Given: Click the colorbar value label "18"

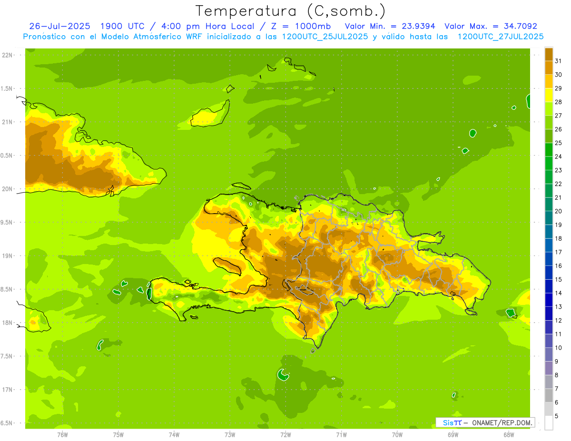Looking at the screenshot, I should 559,238.
